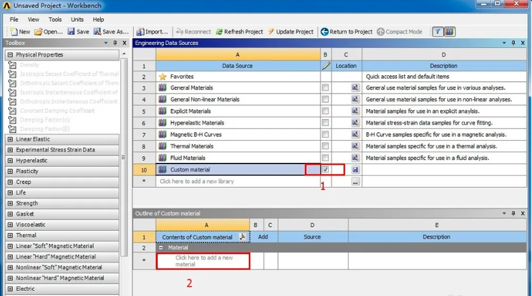Select the Fluid Materials data source
The width and height of the screenshot is (532, 296).
(x=238, y=158)
